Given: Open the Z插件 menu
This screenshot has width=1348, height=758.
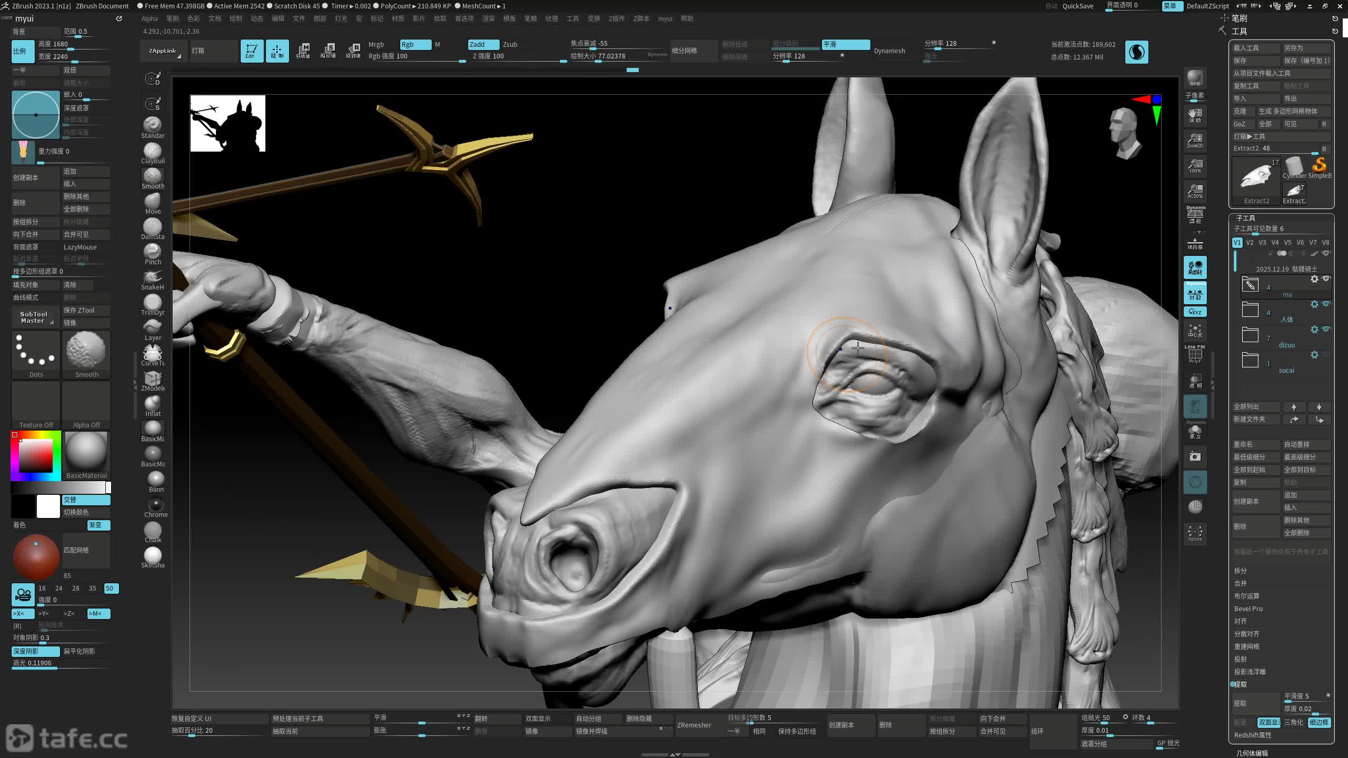Looking at the screenshot, I should click(616, 18).
